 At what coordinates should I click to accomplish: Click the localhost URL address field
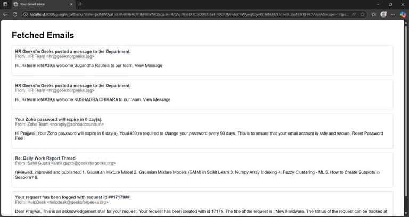[186, 14]
